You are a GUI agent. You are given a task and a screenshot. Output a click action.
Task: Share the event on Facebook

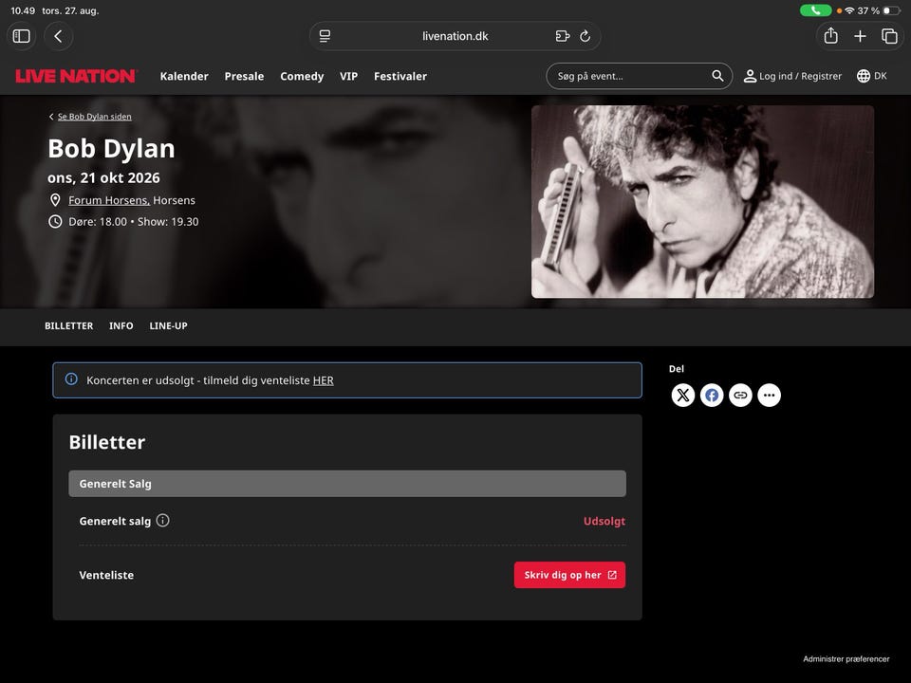pos(712,396)
